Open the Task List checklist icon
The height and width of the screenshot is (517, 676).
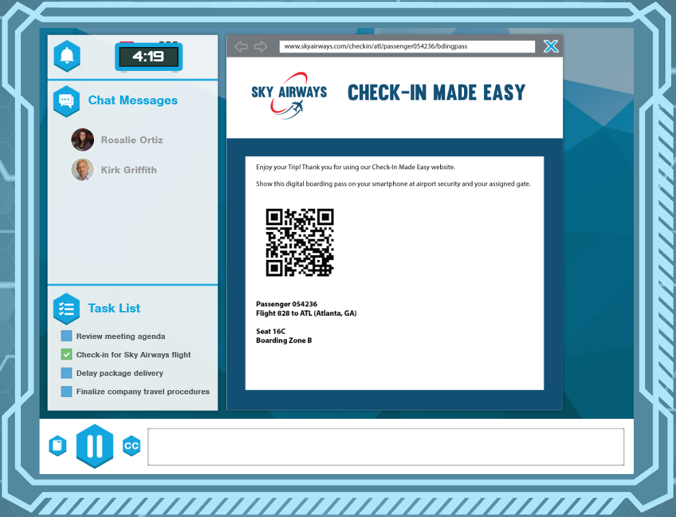66,308
